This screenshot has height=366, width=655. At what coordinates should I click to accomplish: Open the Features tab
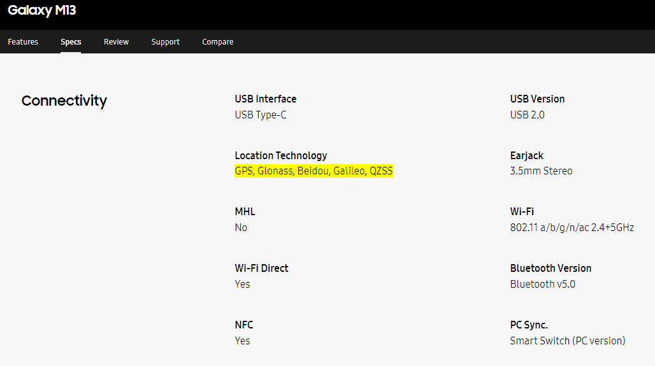23,42
